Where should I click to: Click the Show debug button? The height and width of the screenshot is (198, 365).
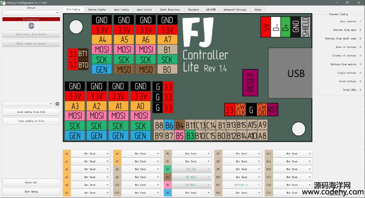click(x=31, y=192)
